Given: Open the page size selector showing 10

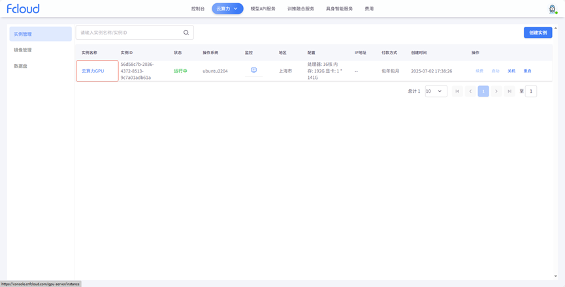Looking at the screenshot, I should coord(436,91).
